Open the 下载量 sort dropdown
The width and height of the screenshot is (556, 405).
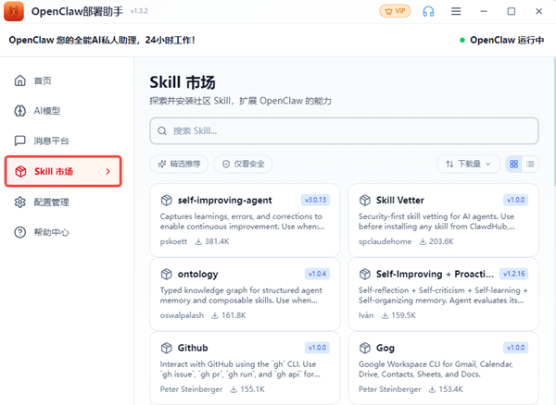coord(468,164)
